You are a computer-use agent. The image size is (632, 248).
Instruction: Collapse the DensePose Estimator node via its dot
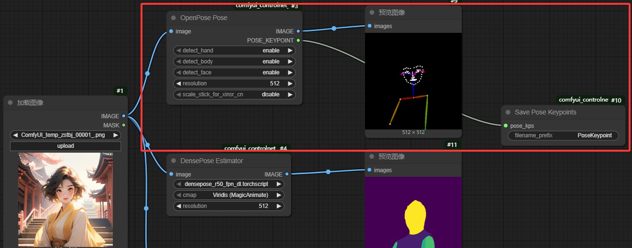coord(174,161)
